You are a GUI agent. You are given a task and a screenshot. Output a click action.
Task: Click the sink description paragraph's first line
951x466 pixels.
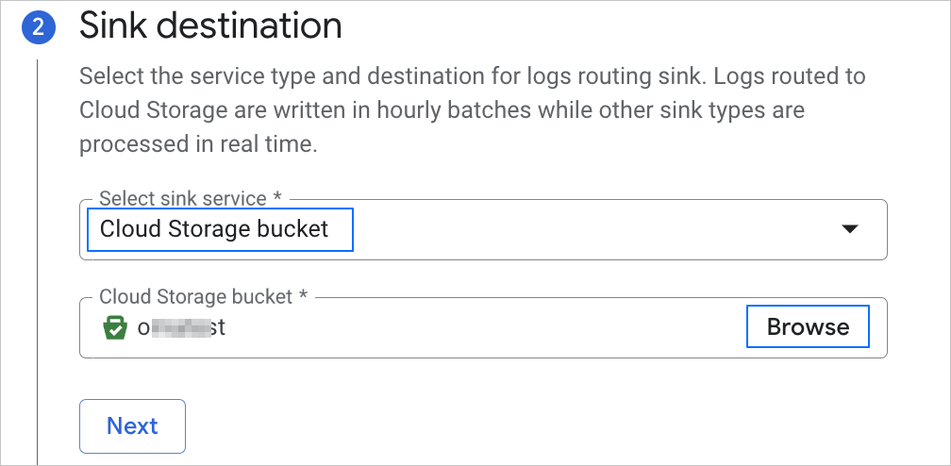pos(472,75)
